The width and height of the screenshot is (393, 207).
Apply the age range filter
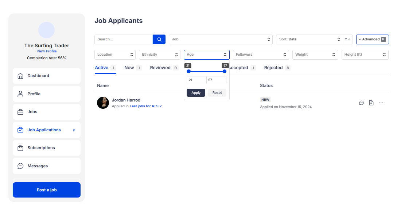click(196, 93)
